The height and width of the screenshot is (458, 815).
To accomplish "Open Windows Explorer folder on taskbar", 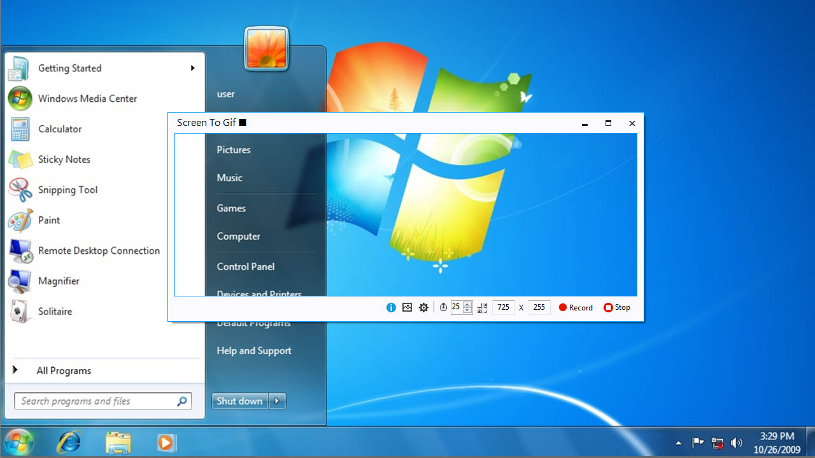I will point(118,442).
